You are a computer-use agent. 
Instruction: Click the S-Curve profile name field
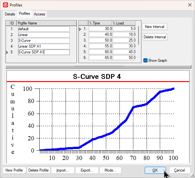coord(44,41)
